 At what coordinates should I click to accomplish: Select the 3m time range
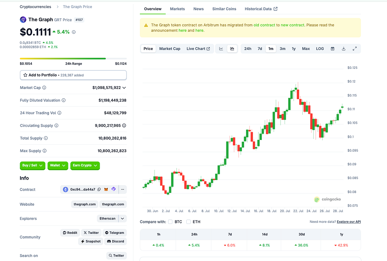point(282,49)
